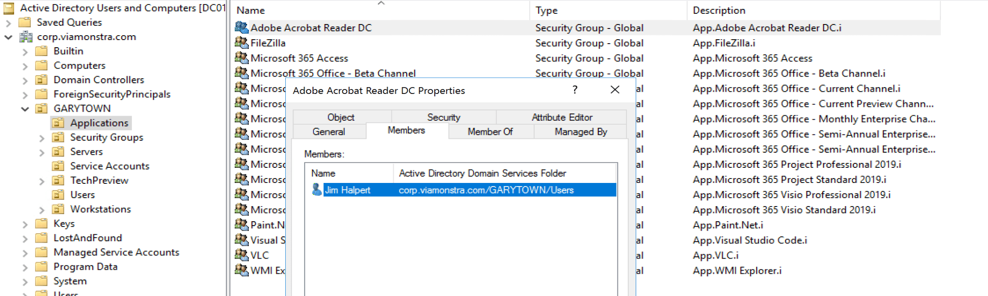Sort by the Type column header

546,10
